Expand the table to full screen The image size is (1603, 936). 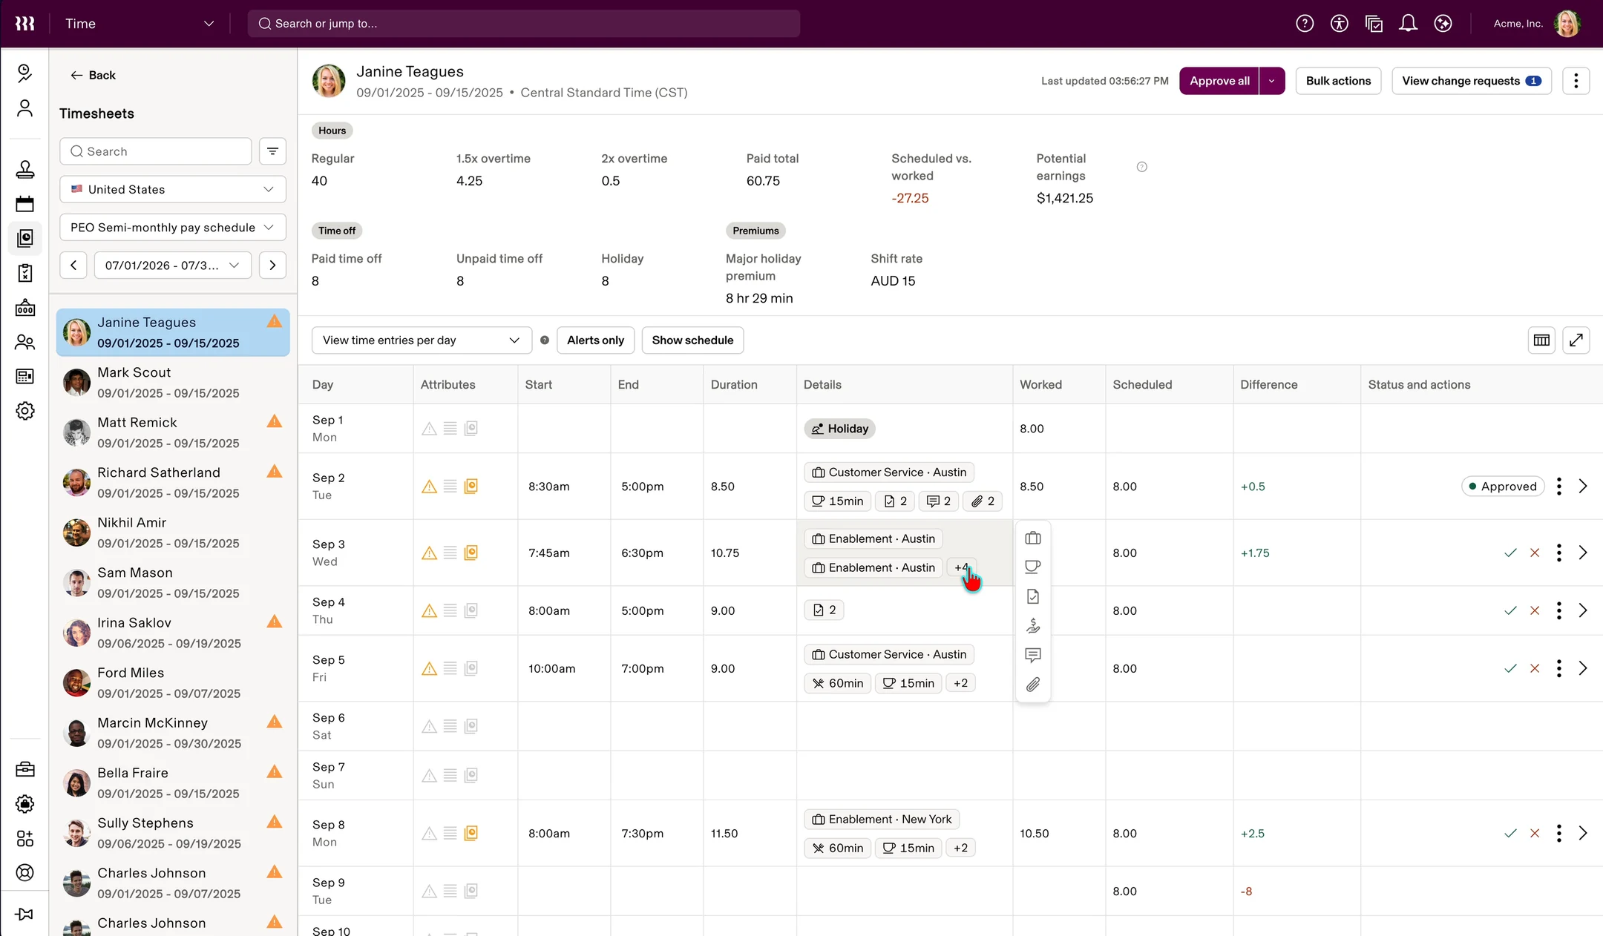tap(1576, 340)
